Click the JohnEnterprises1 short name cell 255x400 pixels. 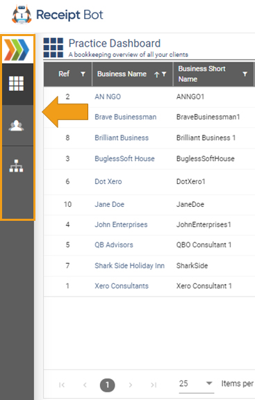pos(204,224)
